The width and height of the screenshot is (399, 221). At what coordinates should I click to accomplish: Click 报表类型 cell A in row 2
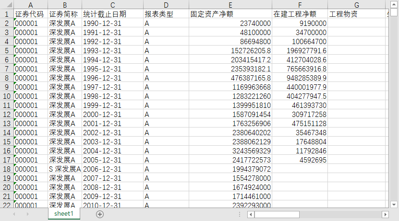(x=166, y=23)
